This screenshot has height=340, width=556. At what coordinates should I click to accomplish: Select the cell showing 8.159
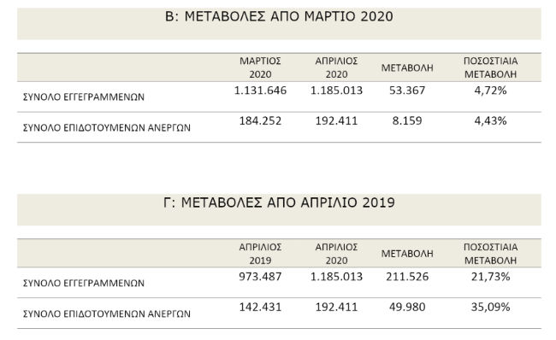point(407,121)
